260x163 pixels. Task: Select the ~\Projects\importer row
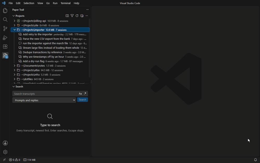(50, 30)
